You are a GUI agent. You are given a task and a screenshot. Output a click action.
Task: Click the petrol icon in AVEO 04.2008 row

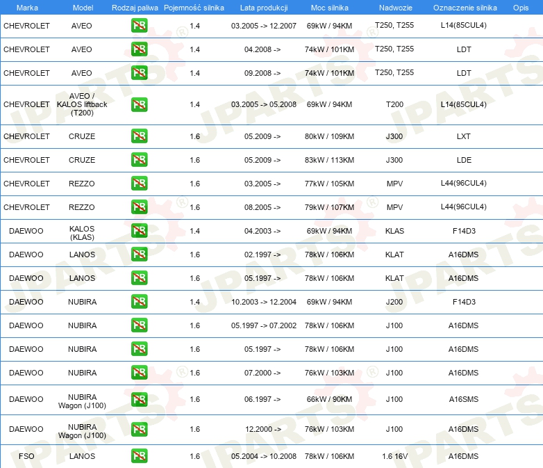pyautogui.click(x=139, y=49)
